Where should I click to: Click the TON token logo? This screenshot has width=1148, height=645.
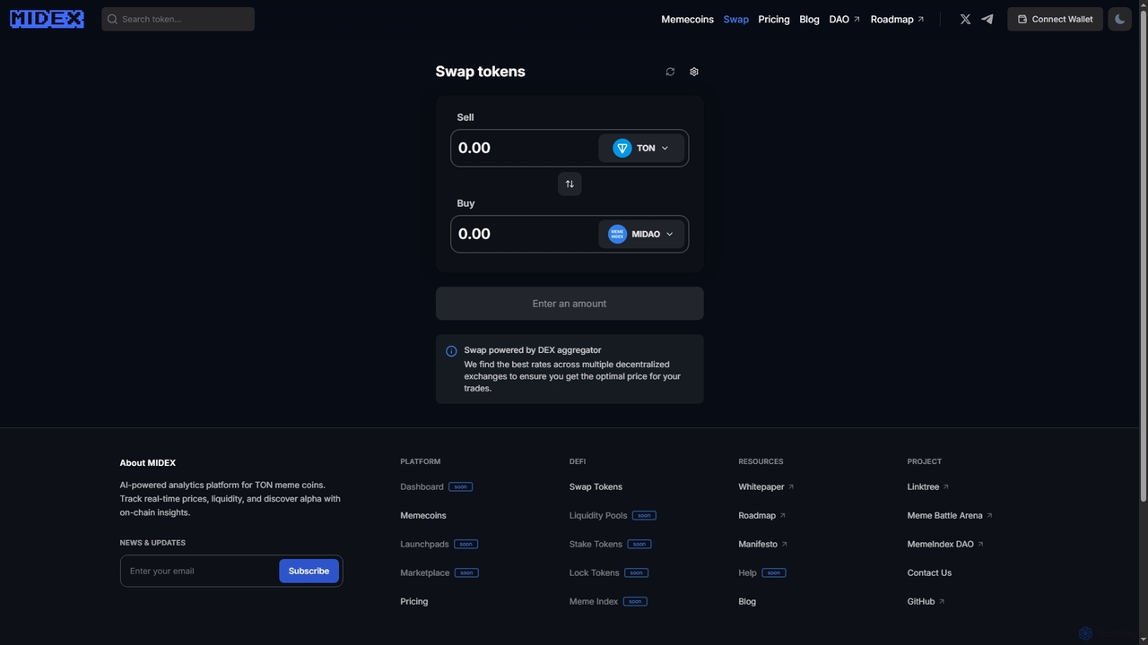[x=622, y=148]
